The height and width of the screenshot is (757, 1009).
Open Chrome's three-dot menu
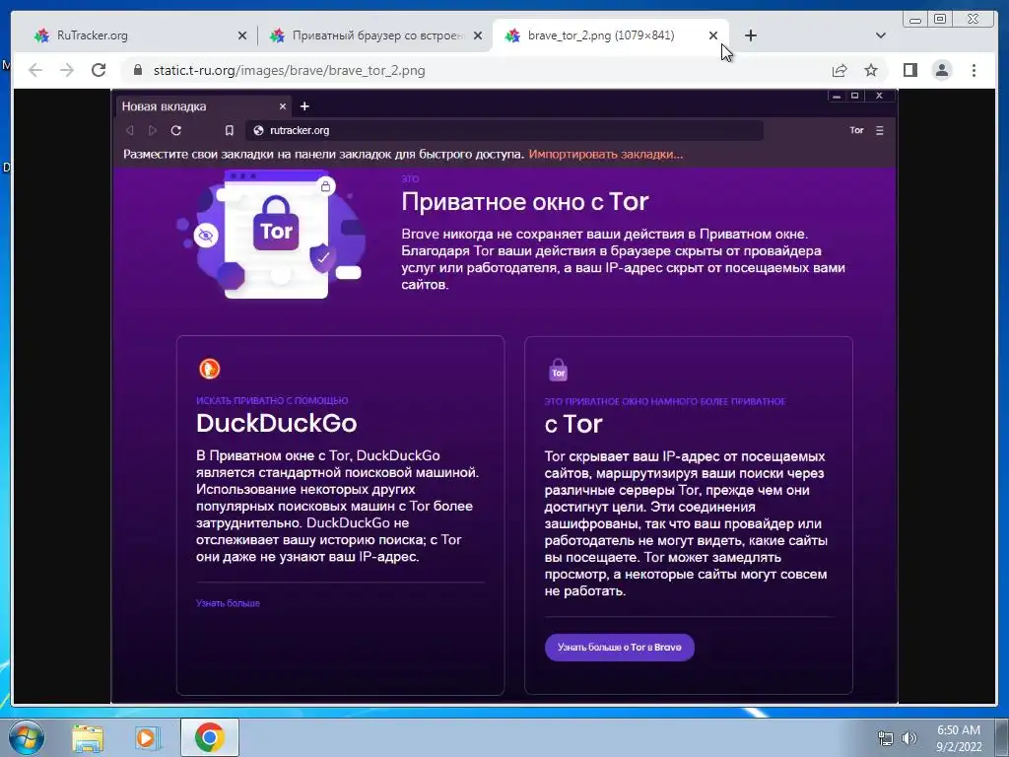coord(975,70)
